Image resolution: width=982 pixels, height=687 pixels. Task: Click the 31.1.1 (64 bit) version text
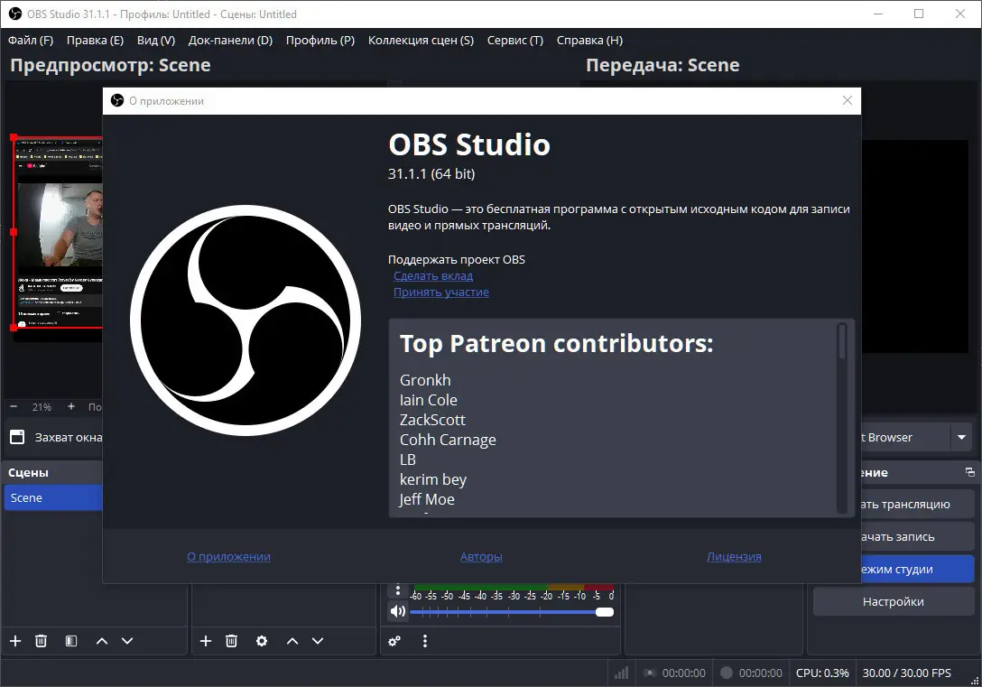click(x=431, y=174)
